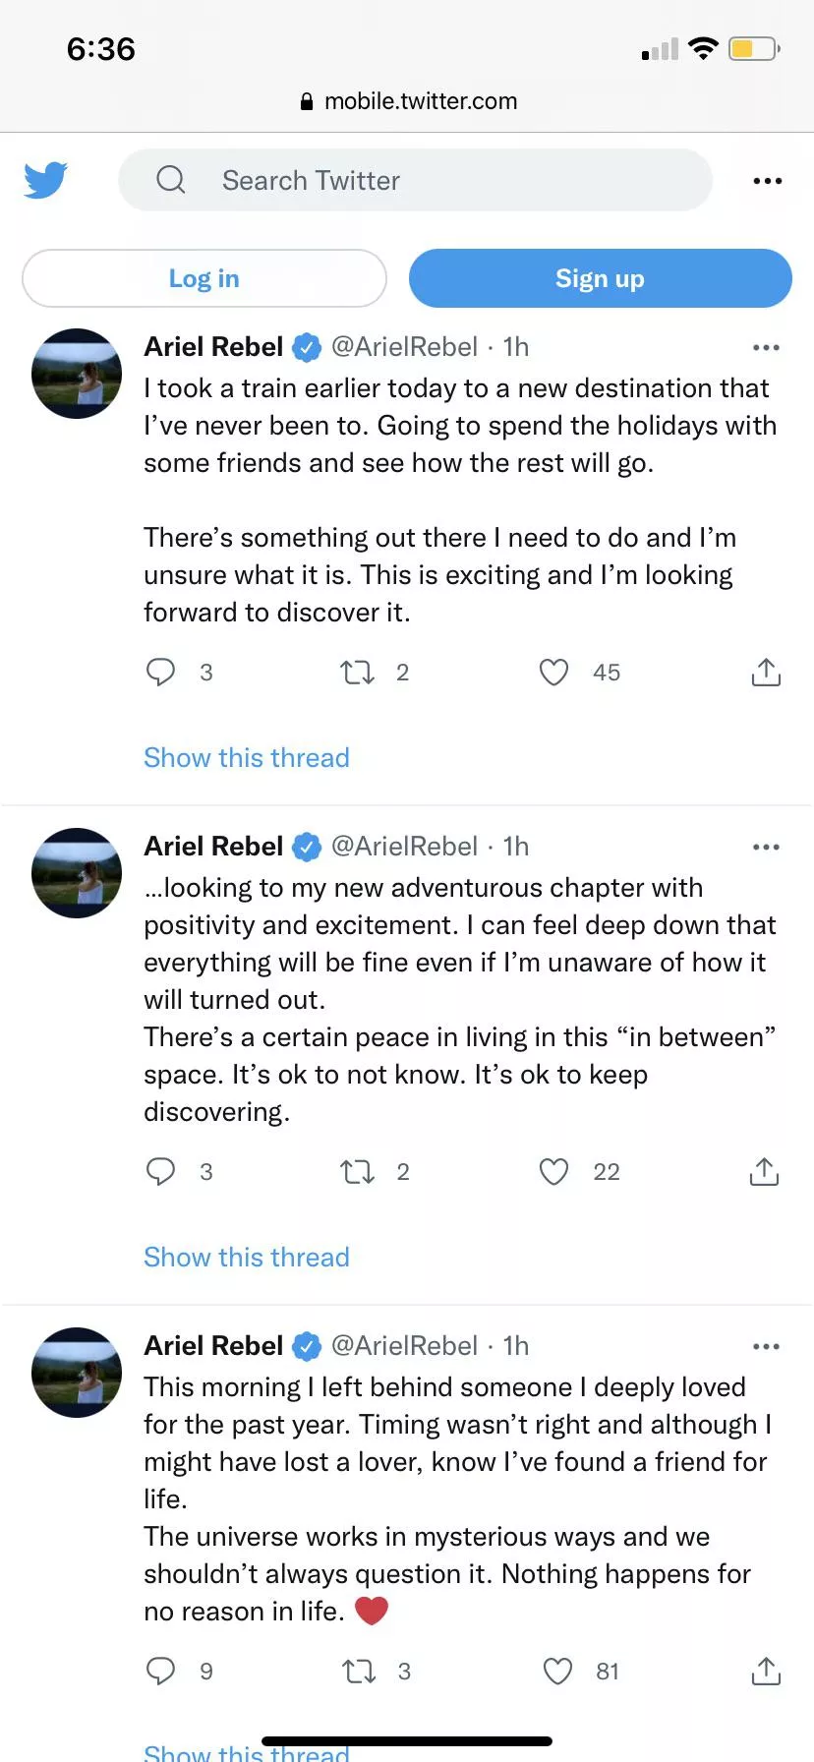Retweet the lost a lover tweet
This screenshot has width=814, height=1762.
(359, 1672)
